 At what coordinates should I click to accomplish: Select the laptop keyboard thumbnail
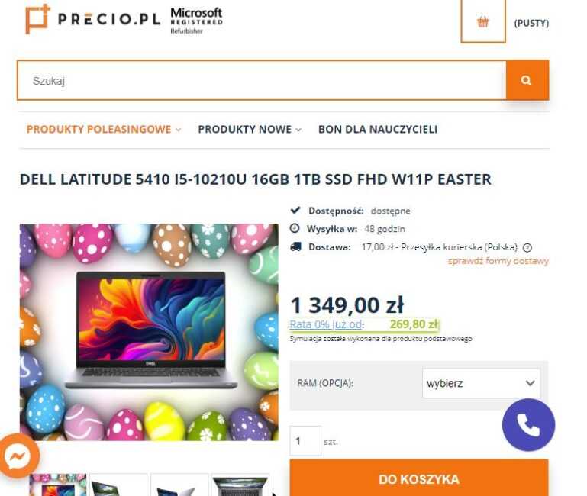240,485
